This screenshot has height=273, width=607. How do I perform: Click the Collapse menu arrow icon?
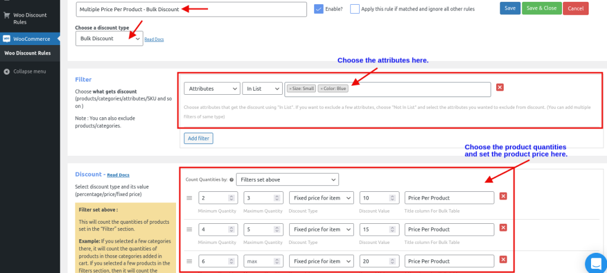coord(7,72)
